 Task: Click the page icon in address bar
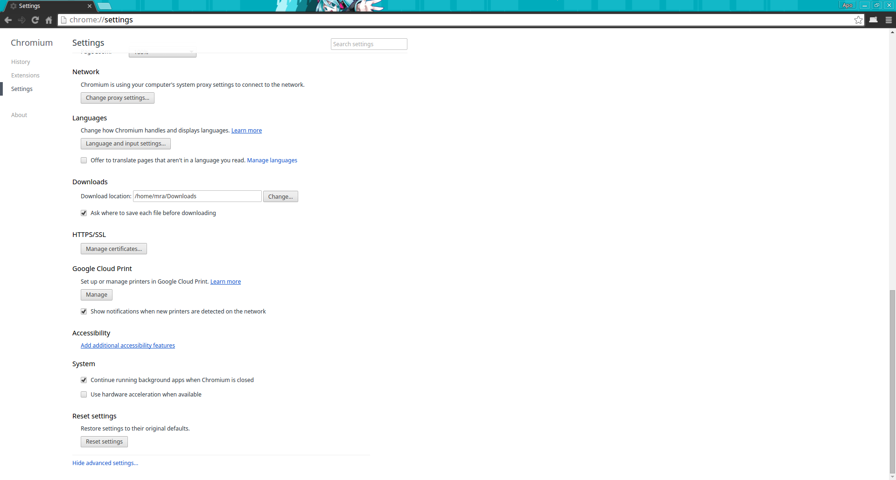tap(64, 20)
